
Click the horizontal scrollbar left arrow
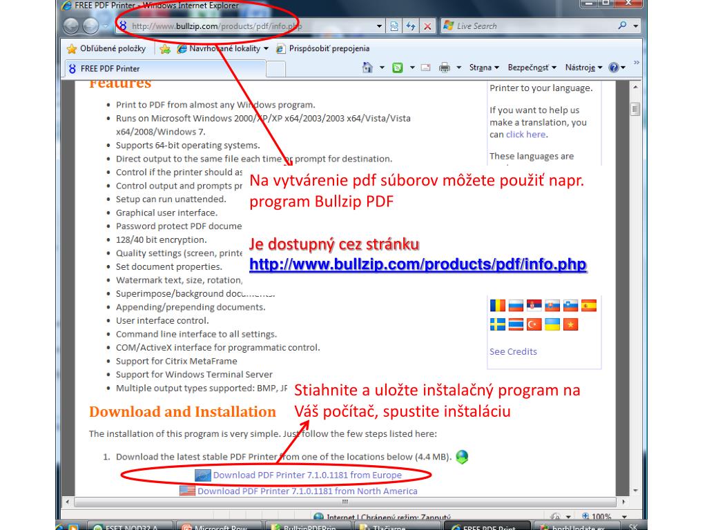tap(68, 501)
